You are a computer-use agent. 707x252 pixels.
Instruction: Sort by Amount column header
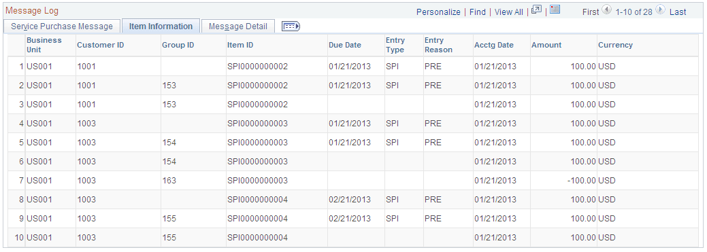pos(546,45)
